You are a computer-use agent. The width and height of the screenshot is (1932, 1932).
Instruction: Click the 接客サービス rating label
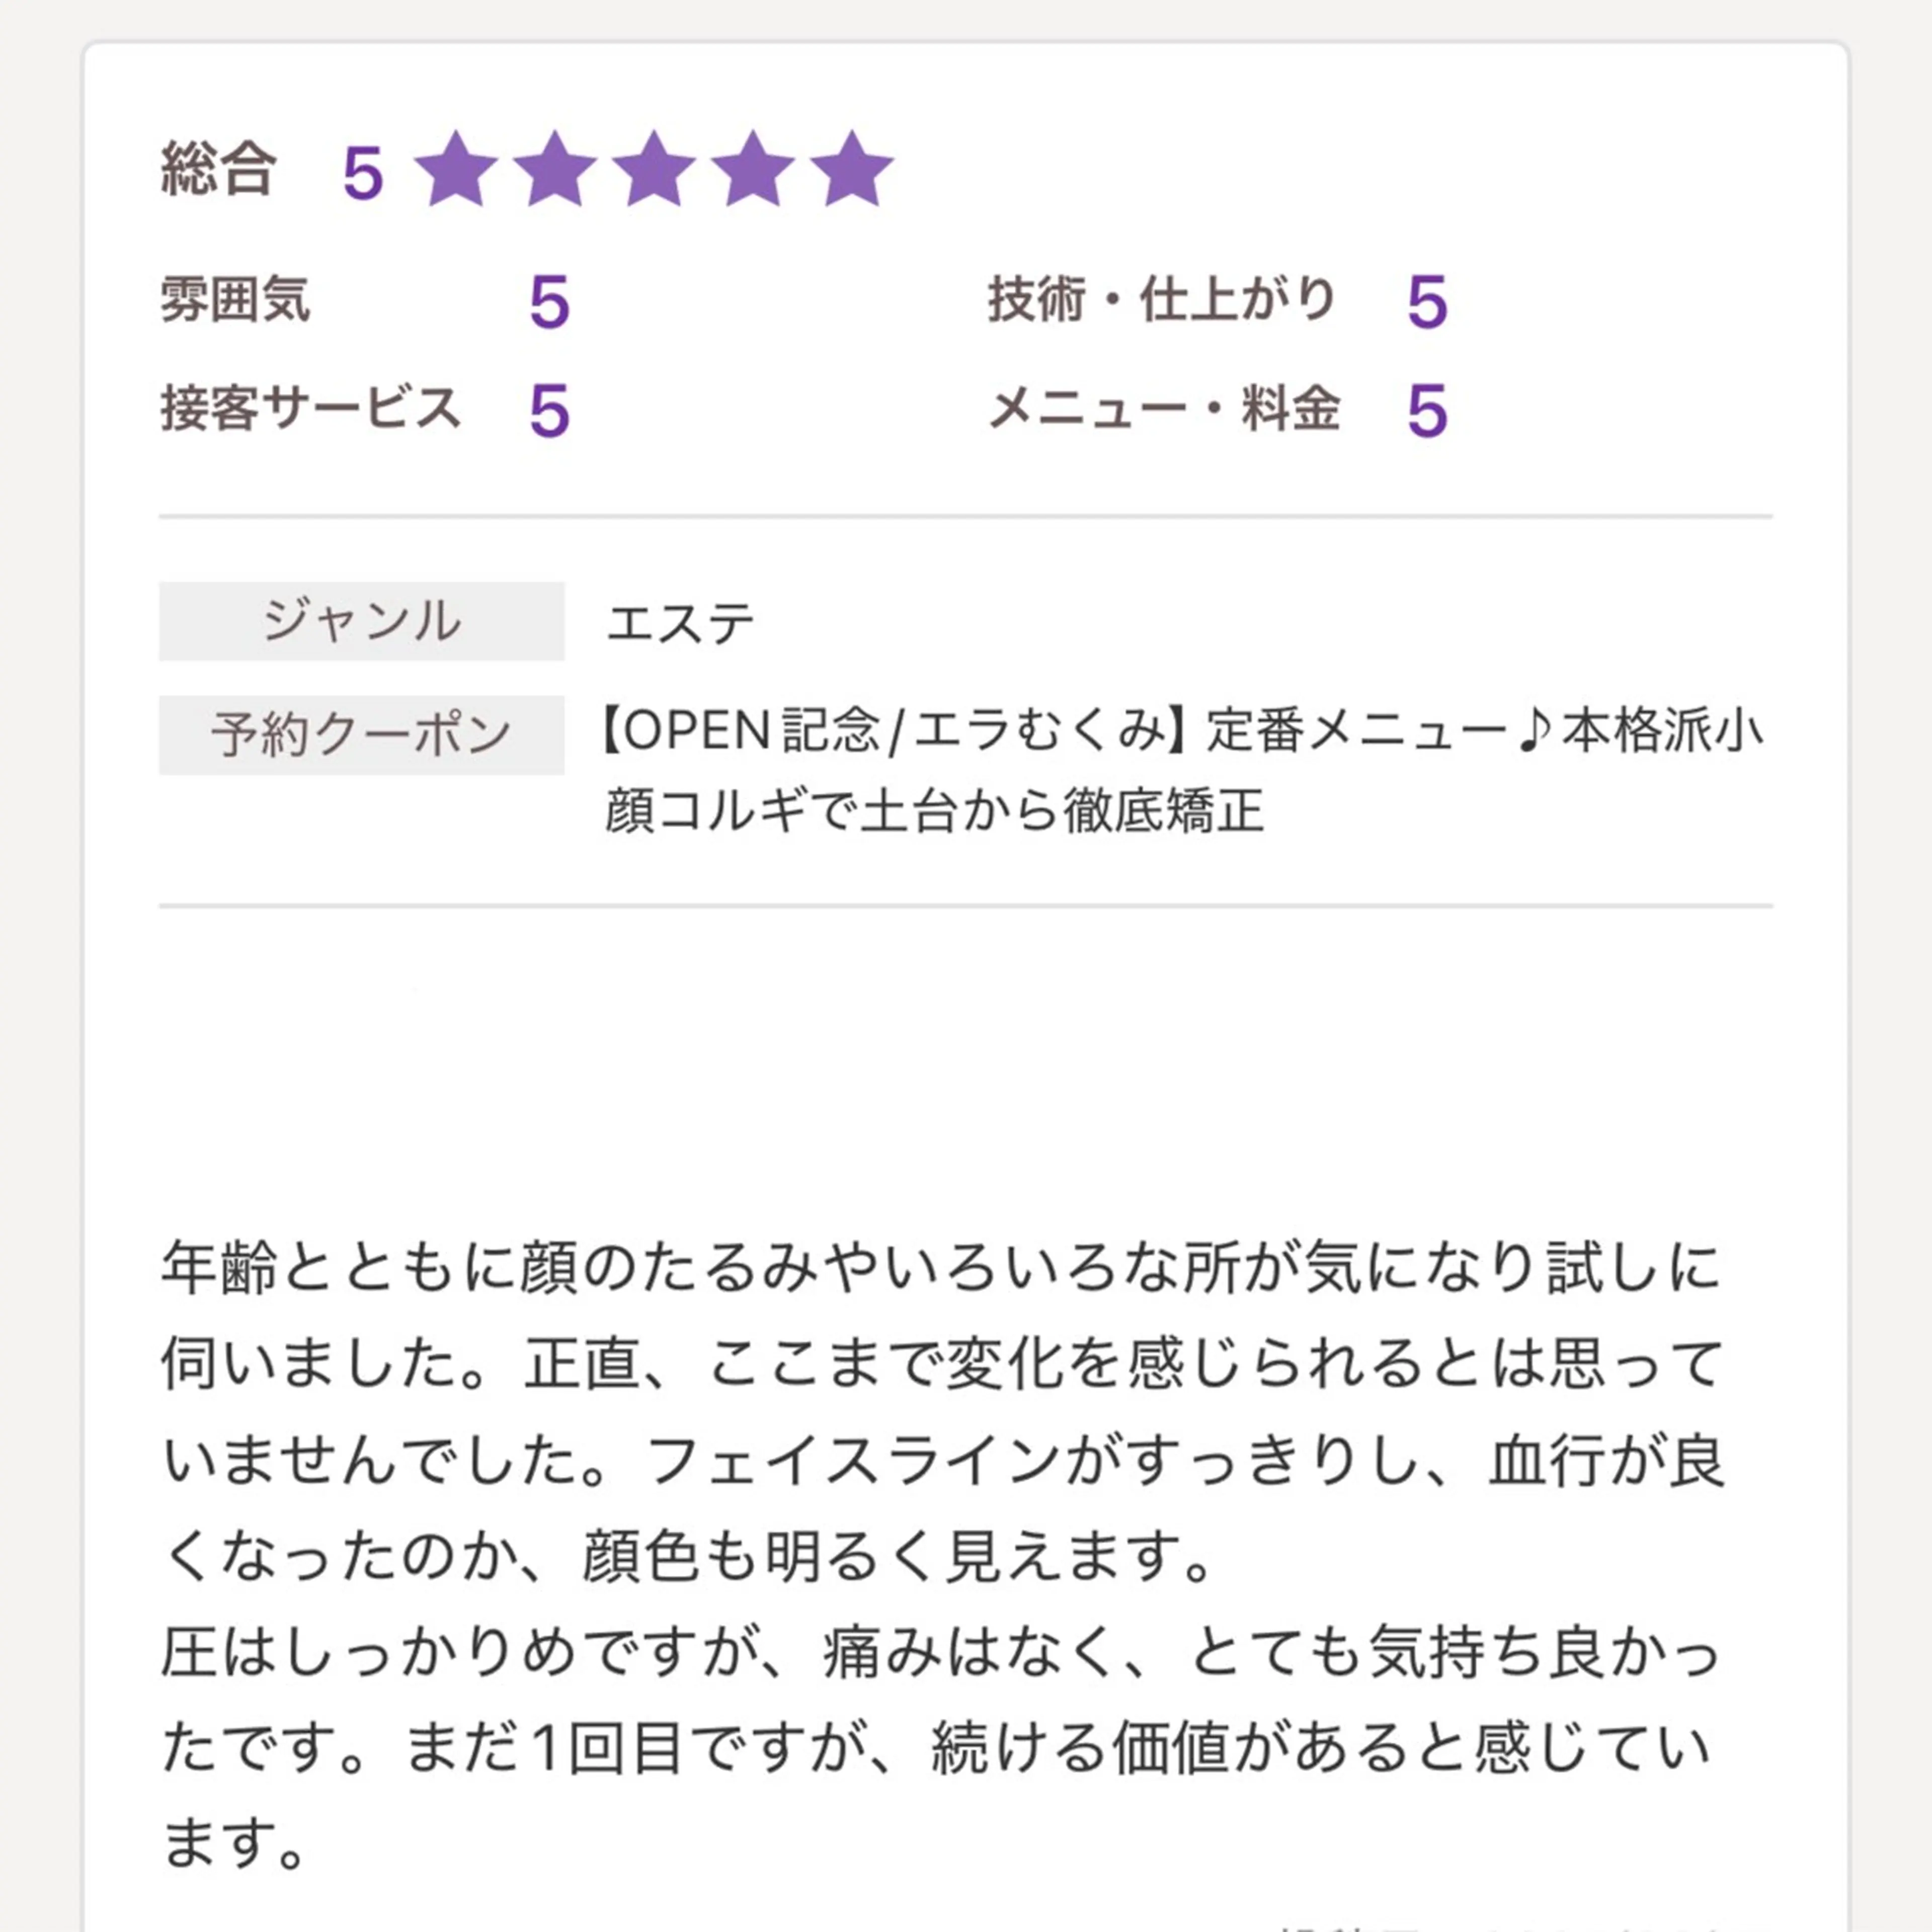click(310, 409)
